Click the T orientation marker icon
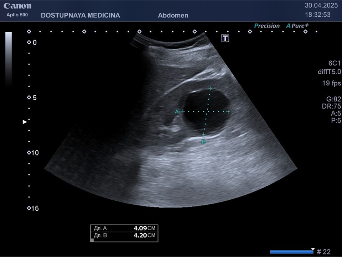 (225, 38)
